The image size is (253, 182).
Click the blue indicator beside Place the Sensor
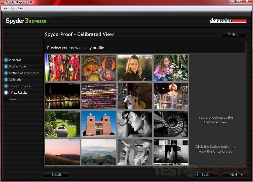click(x=6, y=86)
